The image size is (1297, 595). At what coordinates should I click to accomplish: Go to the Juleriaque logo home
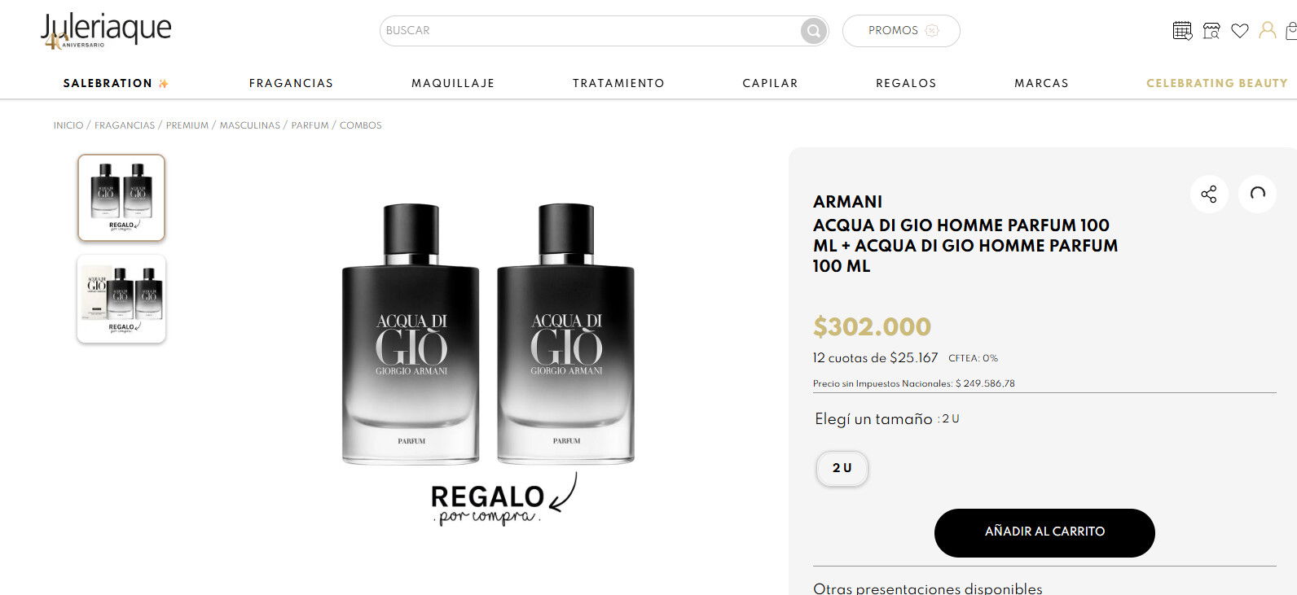coord(106,33)
